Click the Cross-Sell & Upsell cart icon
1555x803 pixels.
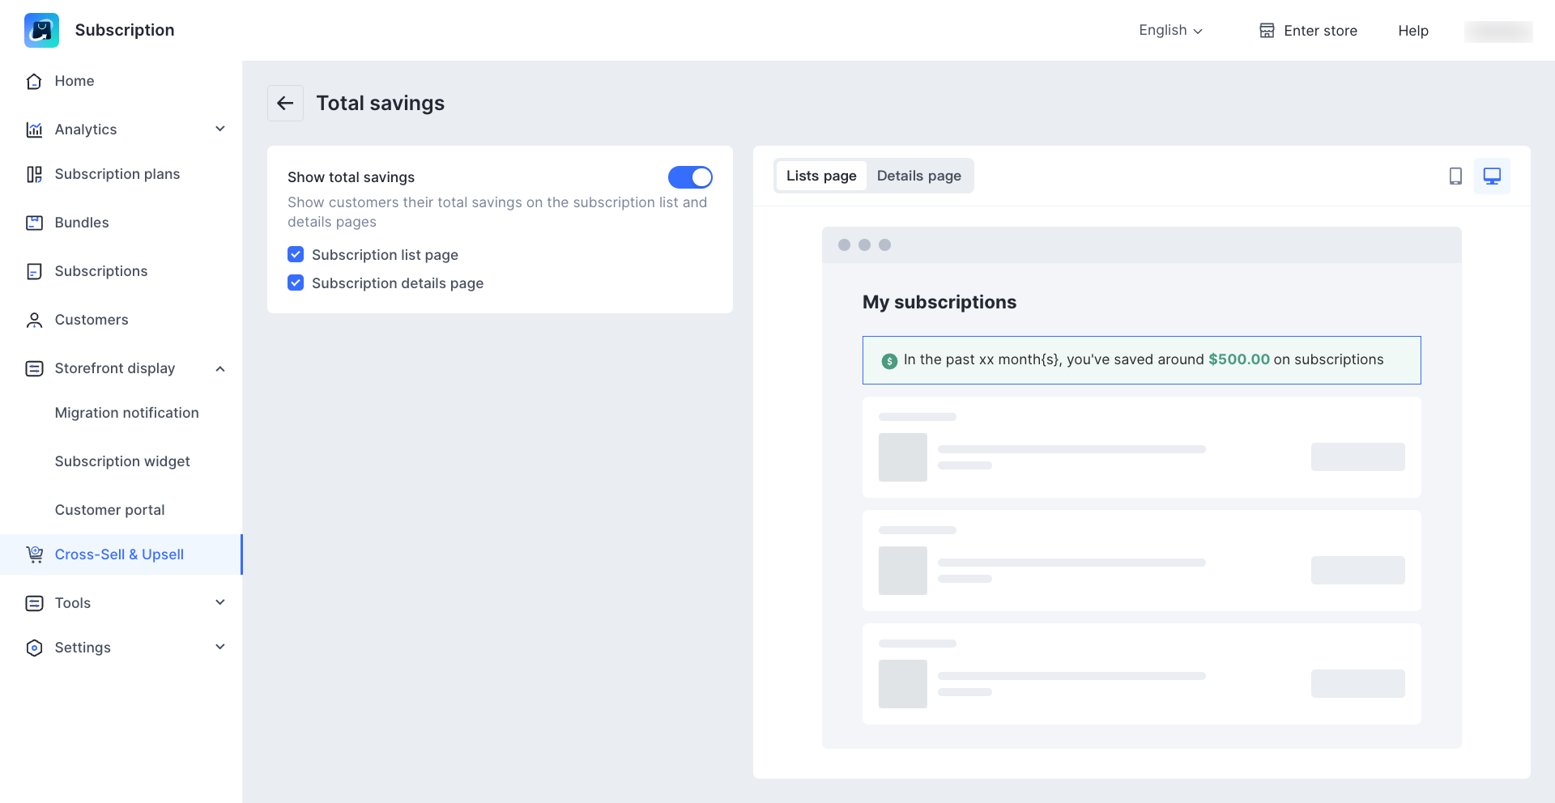coord(34,554)
